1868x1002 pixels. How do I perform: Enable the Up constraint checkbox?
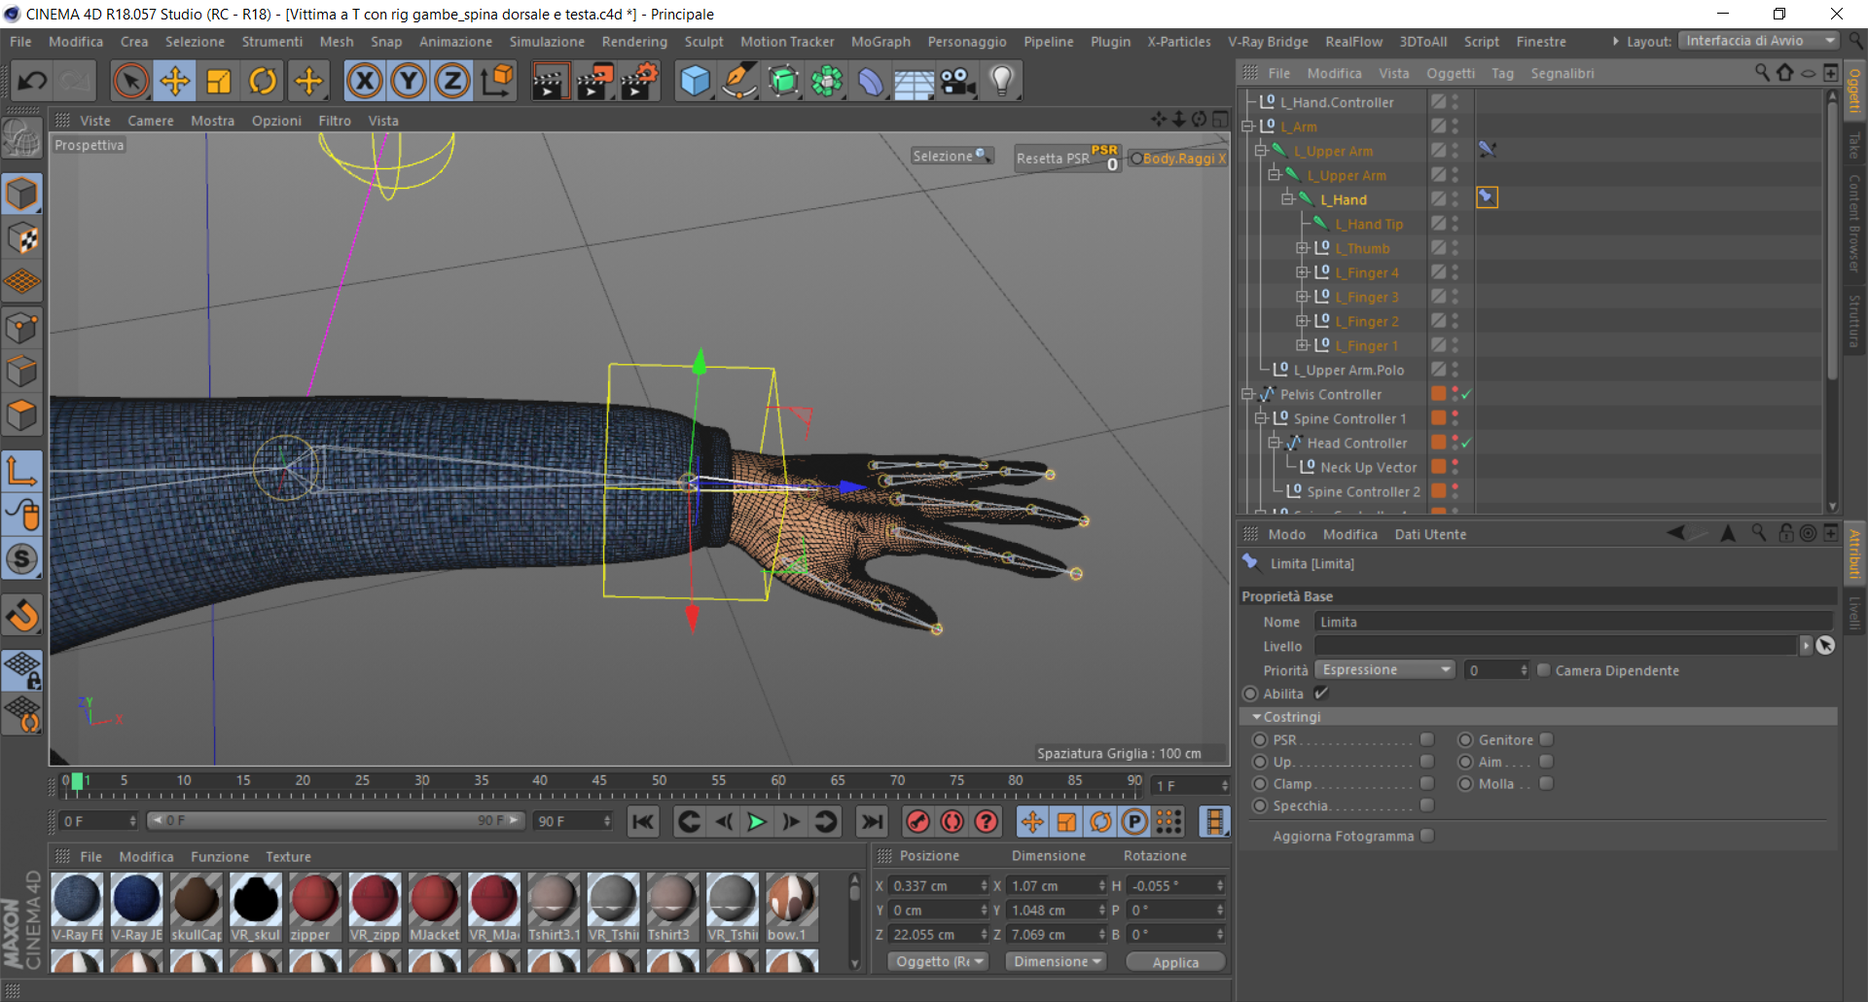coord(1427,762)
